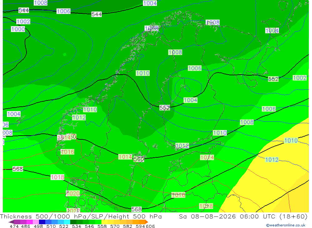Select the 522 legend value
The width and height of the screenshot is (312, 228).
point(64,226)
